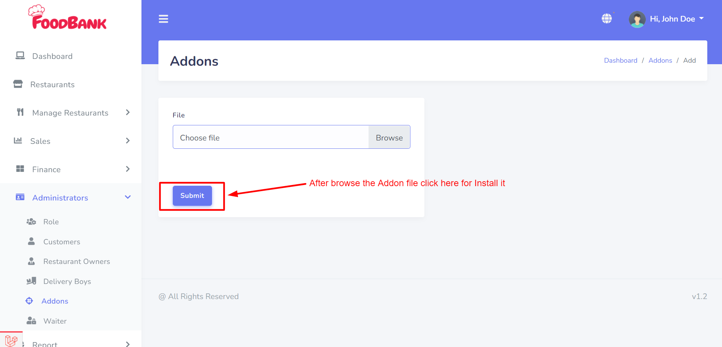The height and width of the screenshot is (347, 722).
Task: Expand the Sales submenu arrow
Action: [x=128, y=141]
